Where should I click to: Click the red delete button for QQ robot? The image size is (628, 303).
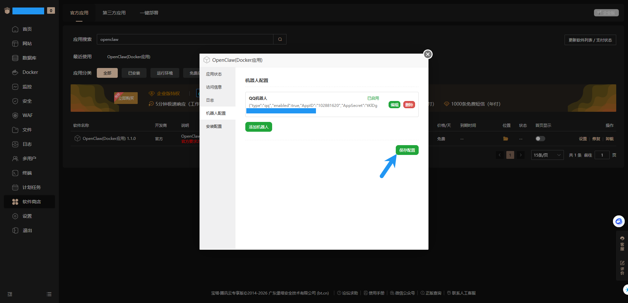pyautogui.click(x=409, y=105)
